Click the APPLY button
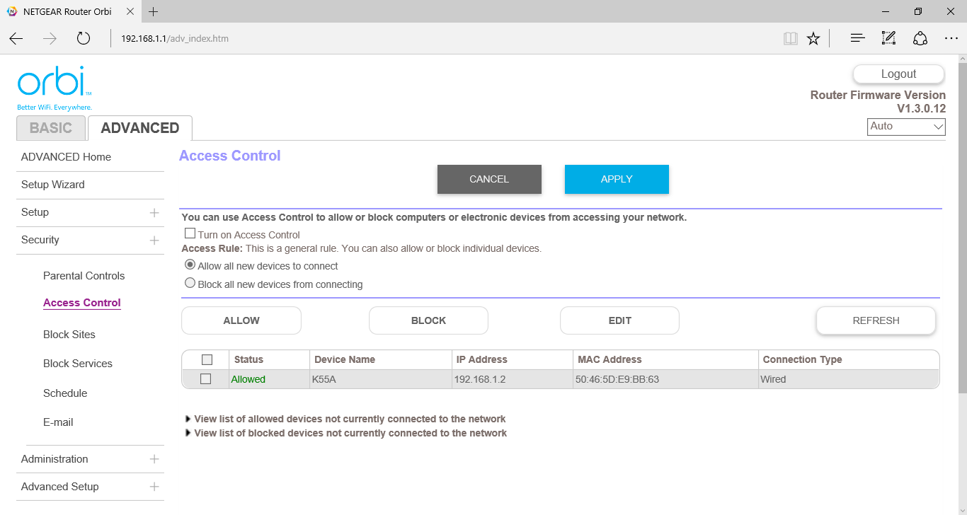The height and width of the screenshot is (515, 967). point(616,179)
